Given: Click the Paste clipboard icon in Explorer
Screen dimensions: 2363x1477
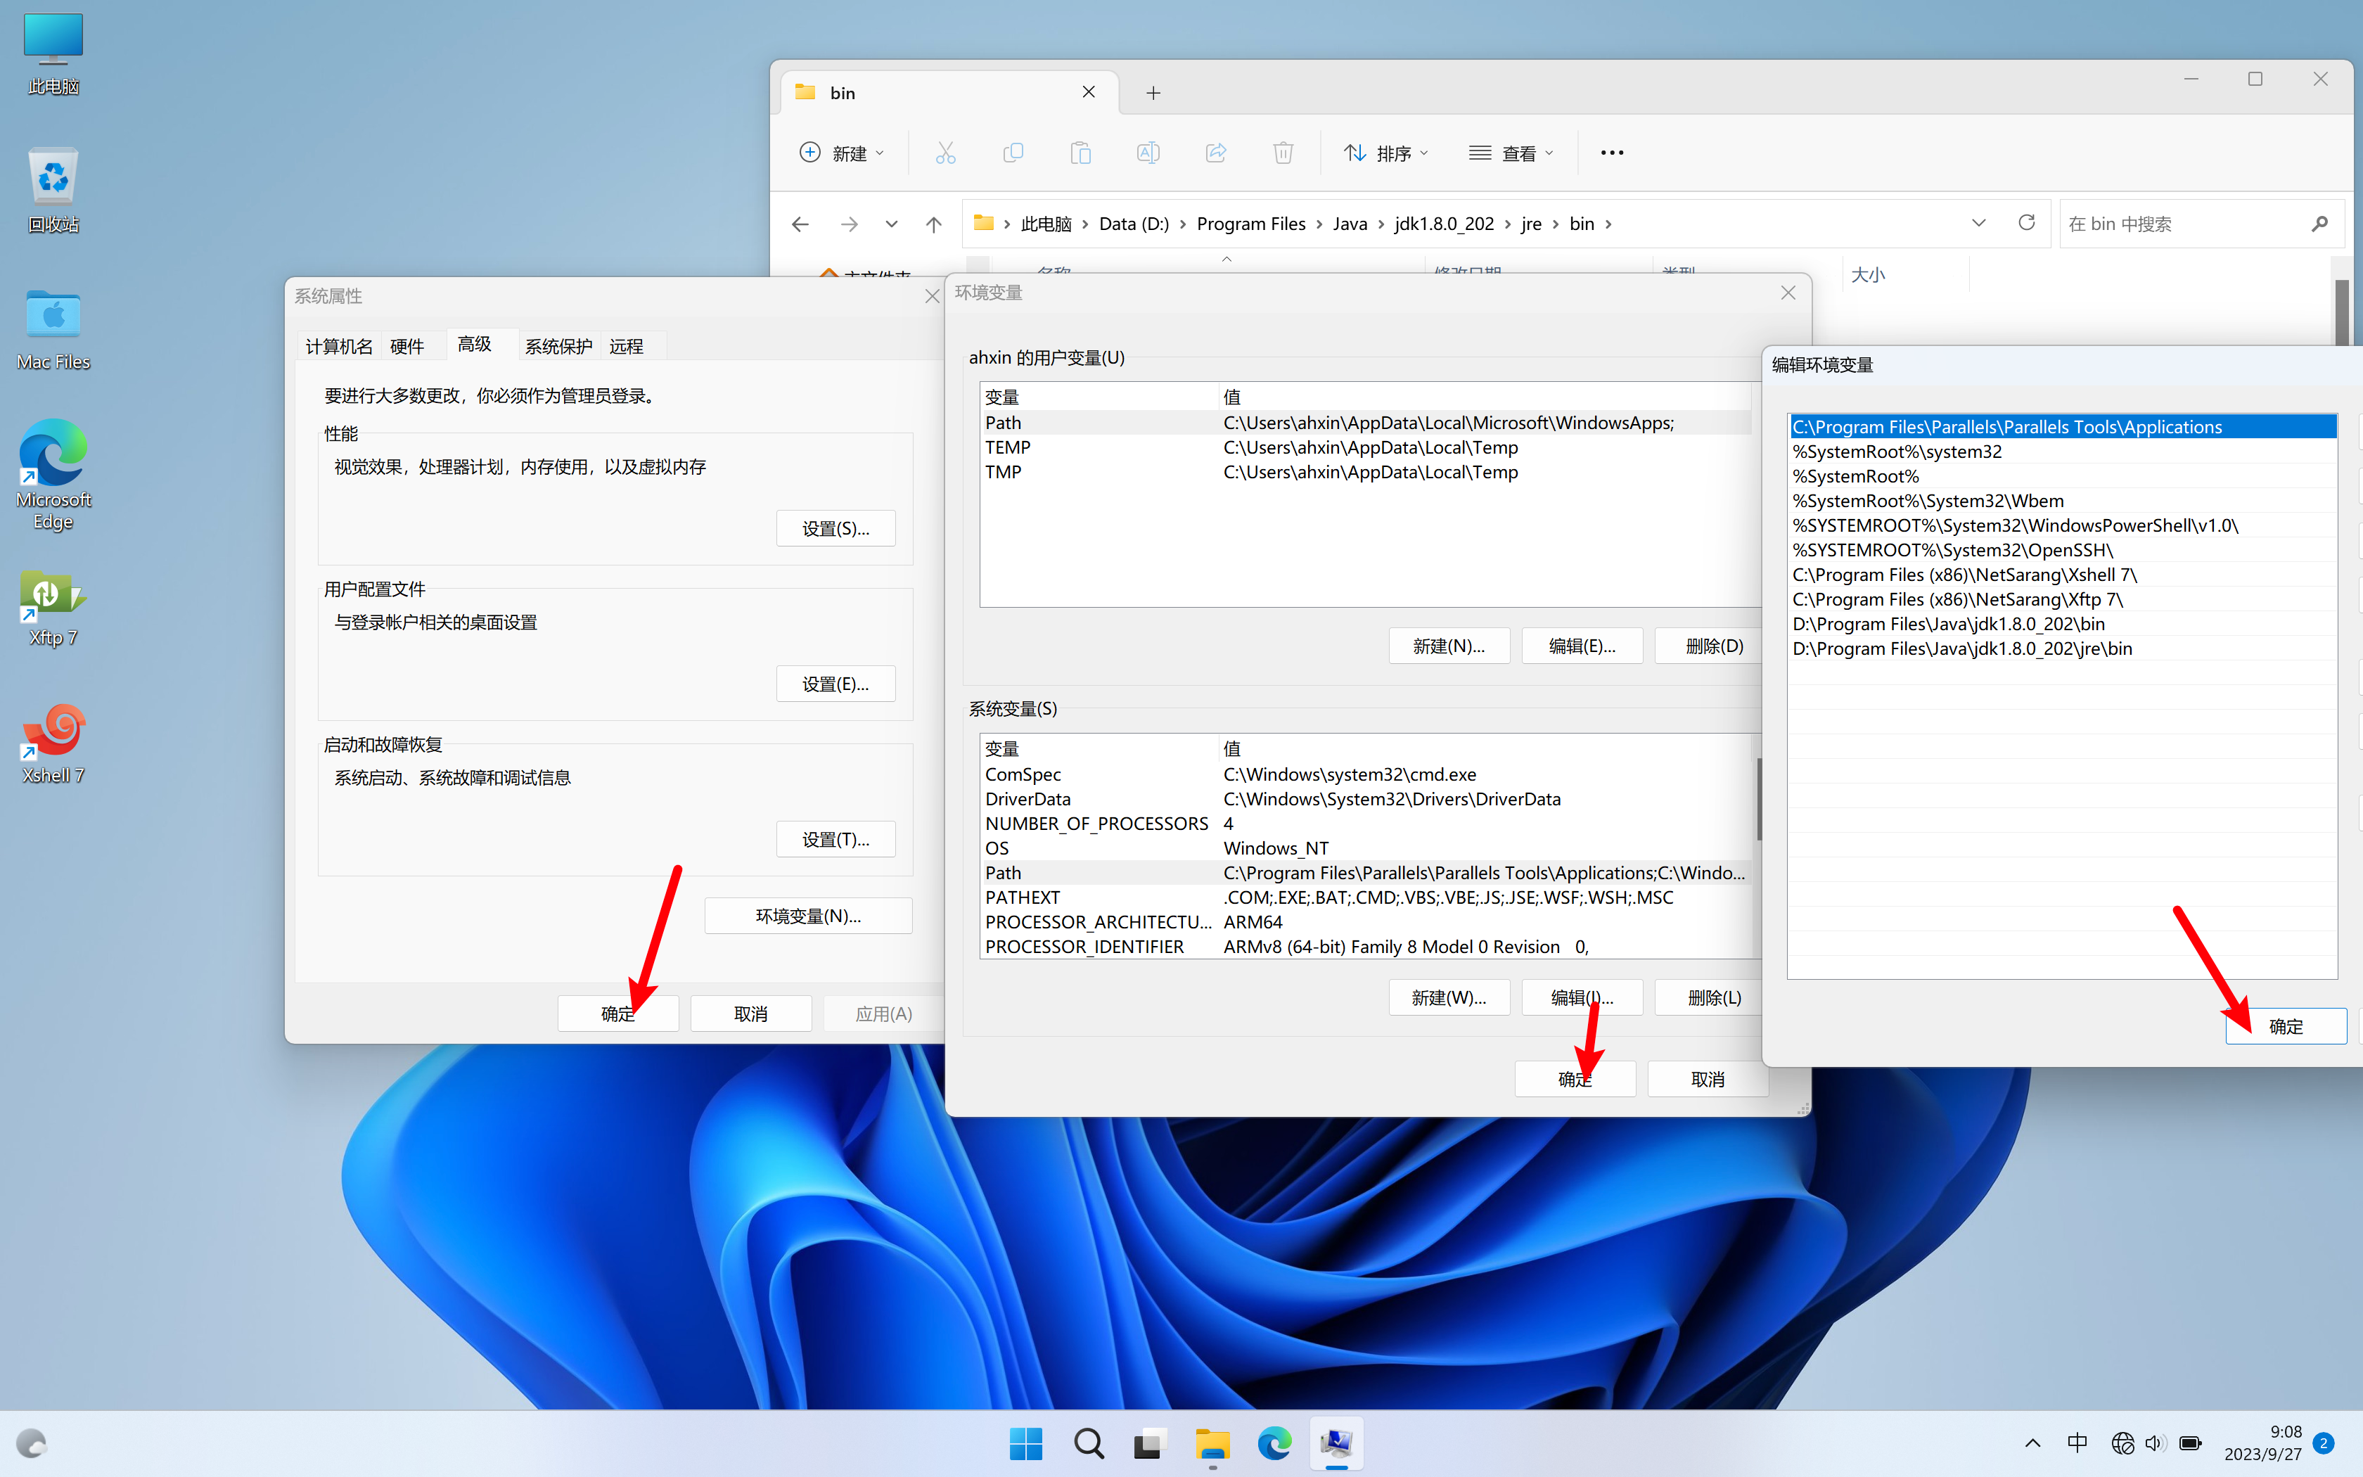Looking at the screenshot, I should tap(1080, 153).
